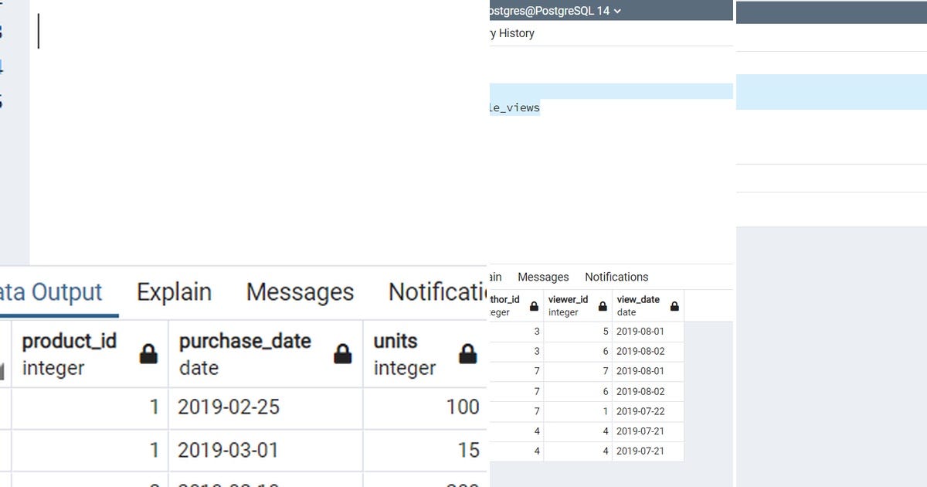The height and width of the screenshot is (487, 927).
Task: Click the lock icon on viewer_id column
Action: pyautogui.click(x=602, y=305)
